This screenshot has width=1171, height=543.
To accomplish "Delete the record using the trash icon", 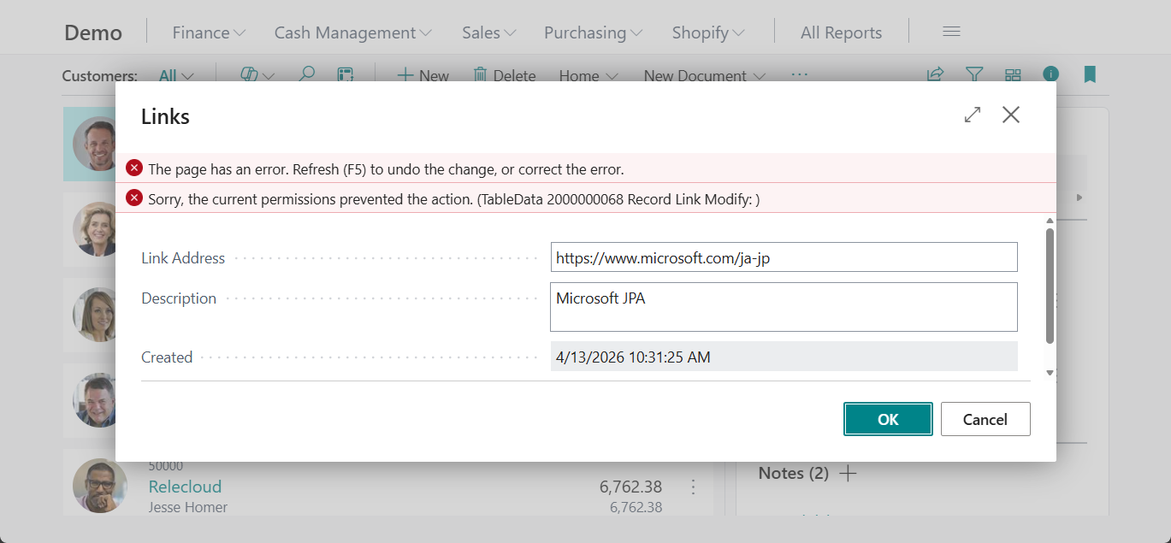I will [x=504, y=75].
